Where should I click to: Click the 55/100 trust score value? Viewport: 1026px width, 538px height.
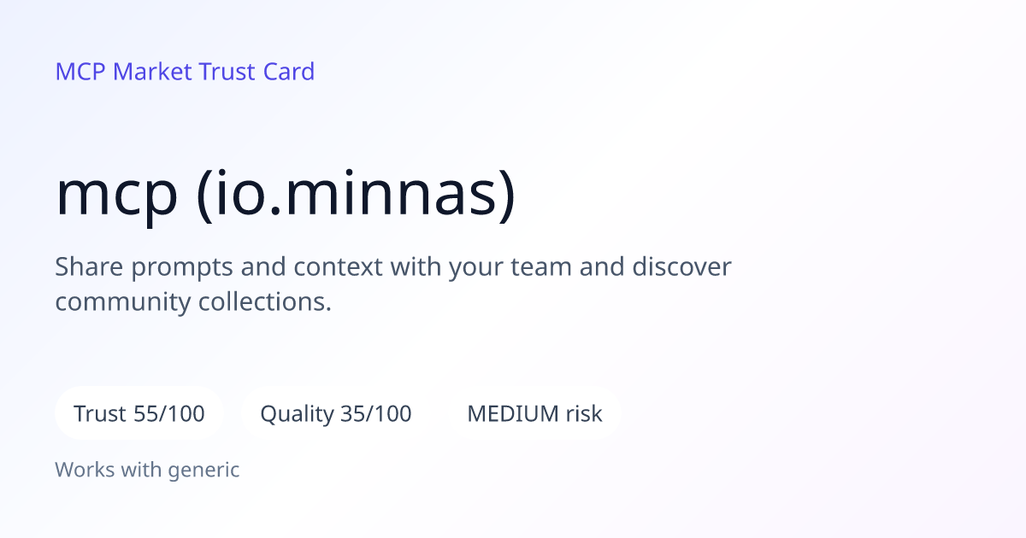(169, 414)
